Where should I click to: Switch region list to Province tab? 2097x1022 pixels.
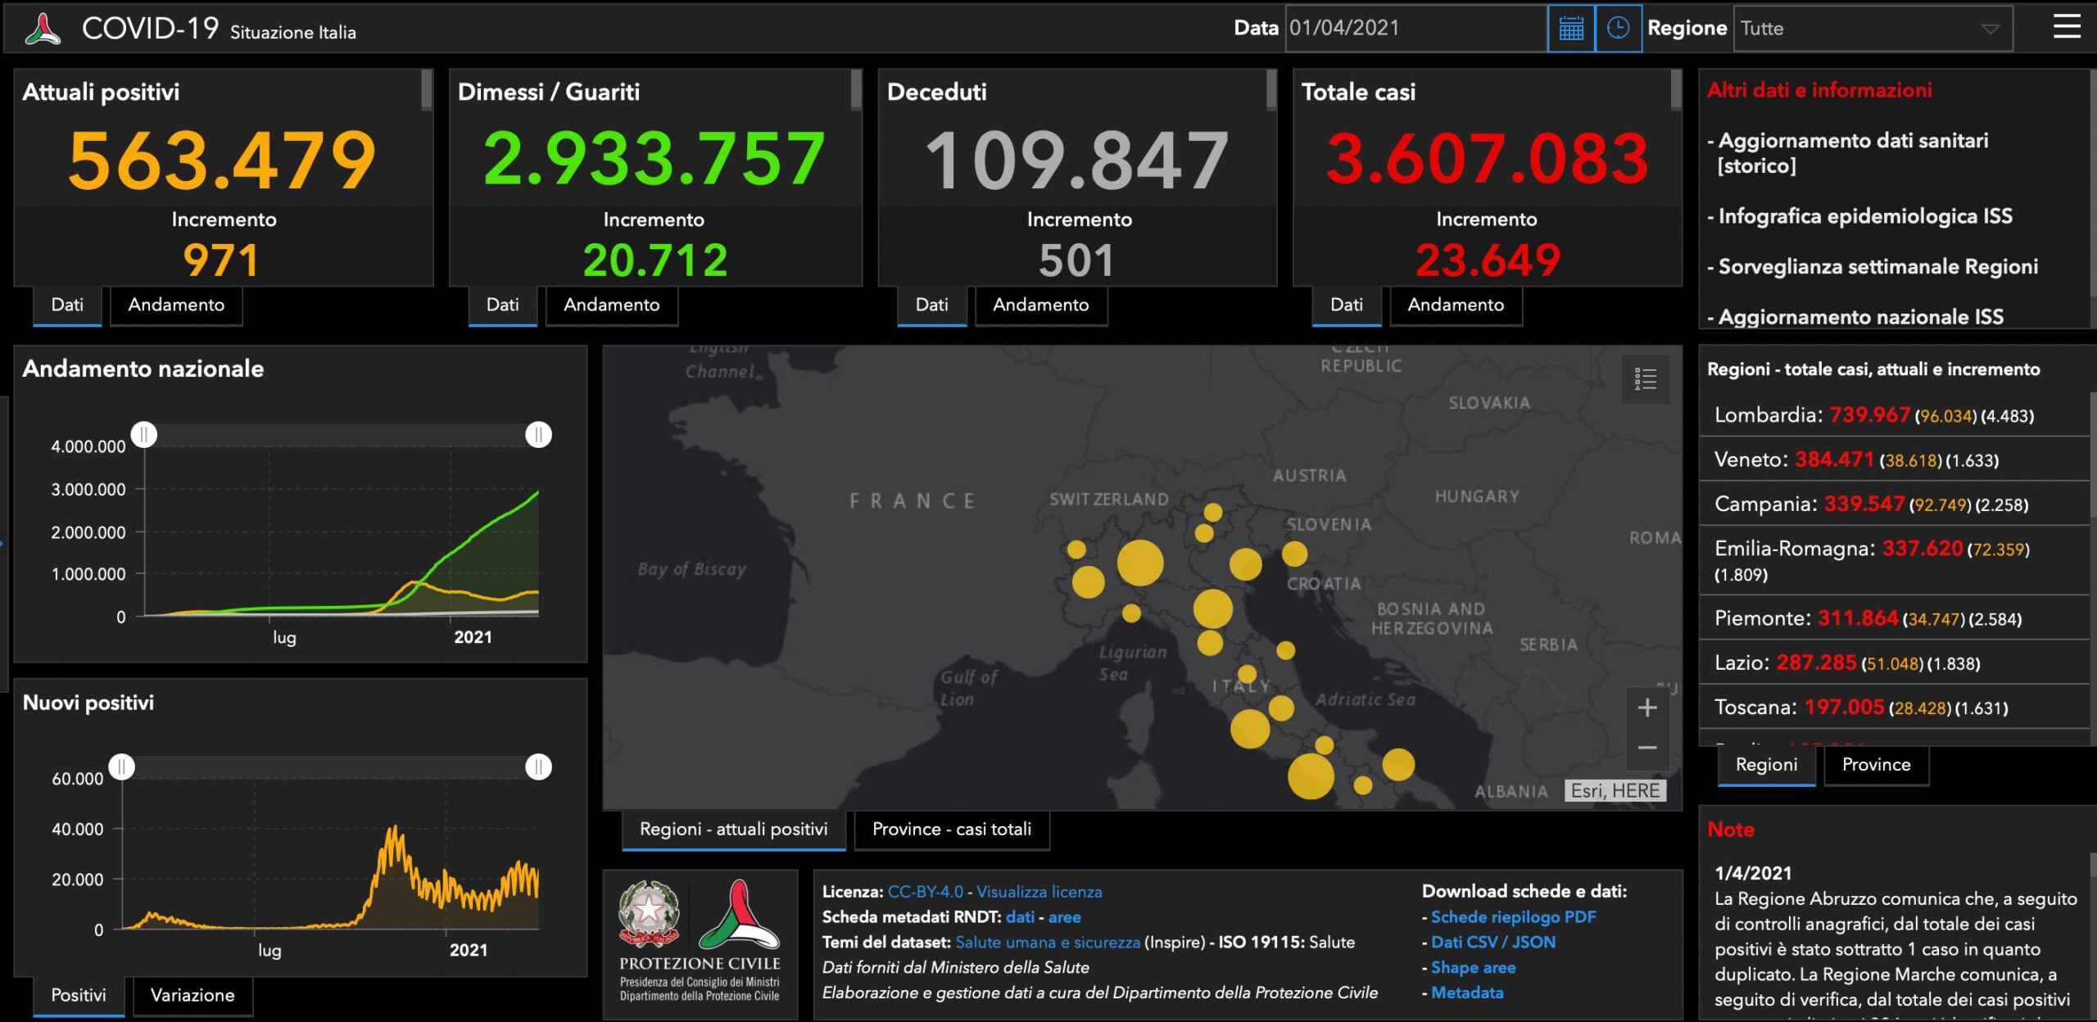1876,765
